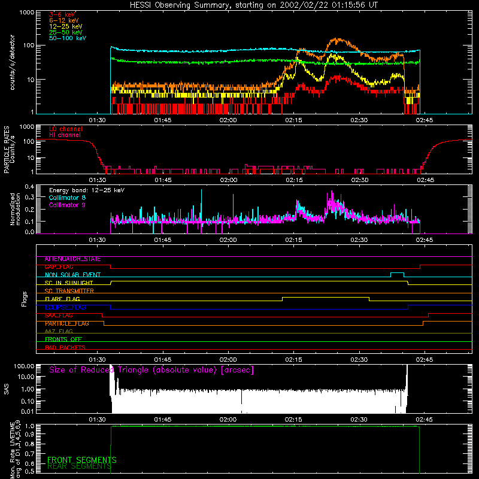Screen dimensions: 479x479
Task: Select the Collimator 9 legend label
Action: point(67,205)
